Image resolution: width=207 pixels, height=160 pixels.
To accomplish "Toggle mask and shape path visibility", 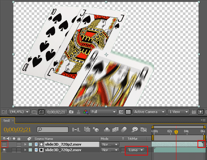I will [41, 112].
